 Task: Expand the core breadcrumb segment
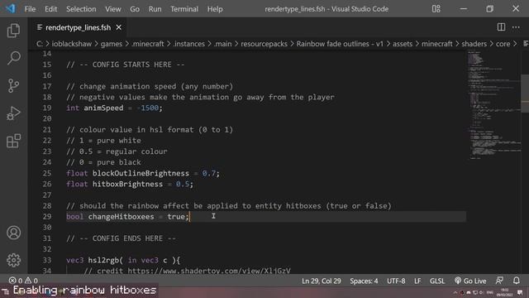pos(503,44)
